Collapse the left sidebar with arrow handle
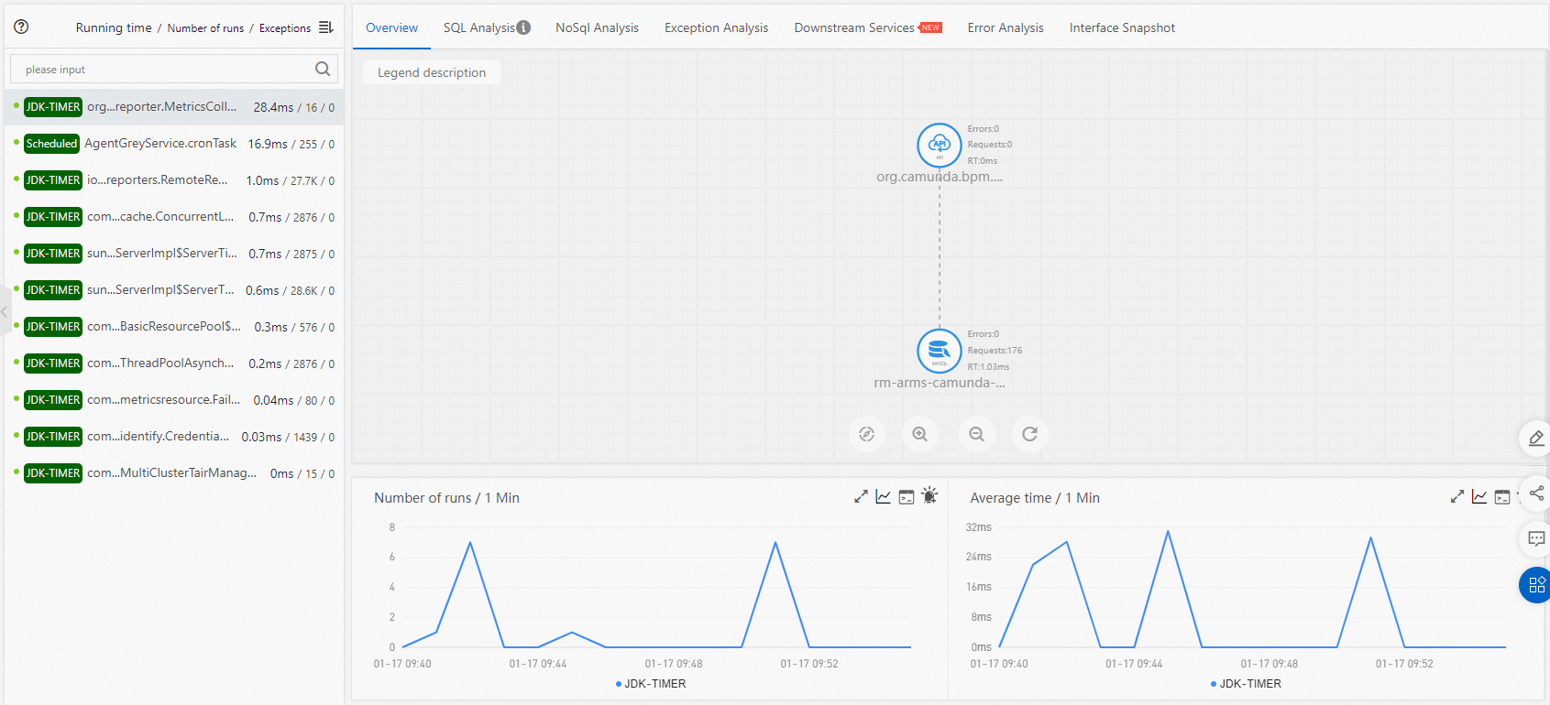 [x=5, y=311]
